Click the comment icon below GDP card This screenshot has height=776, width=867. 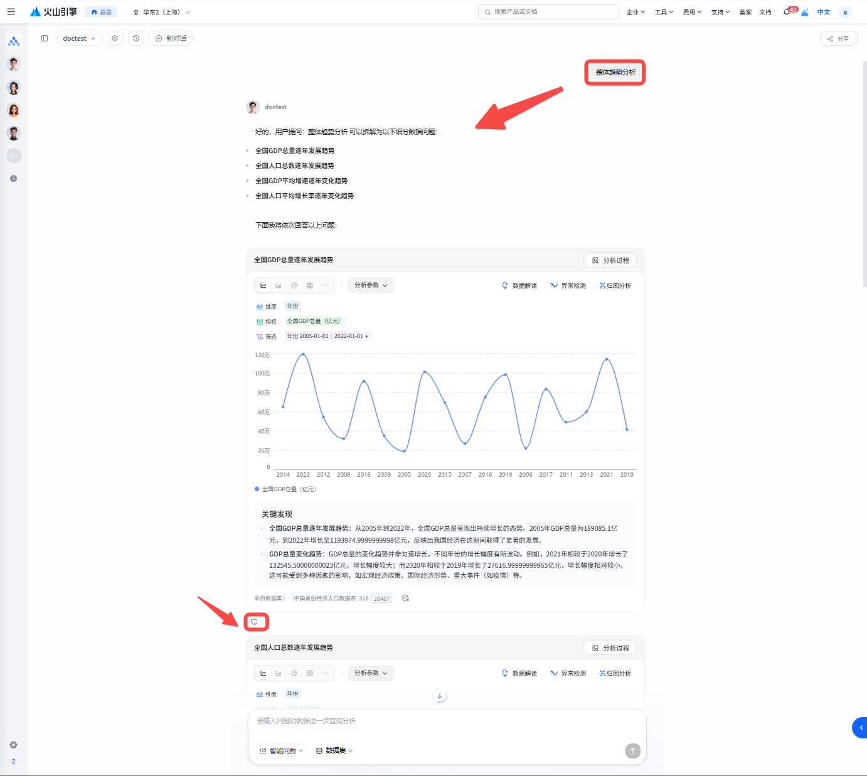(255, 622)
